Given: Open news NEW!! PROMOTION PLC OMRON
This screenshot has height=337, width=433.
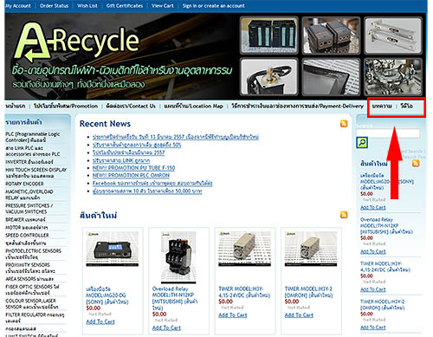Looking at the screenshot, I should pyautogui.click(x=131, y=175).
